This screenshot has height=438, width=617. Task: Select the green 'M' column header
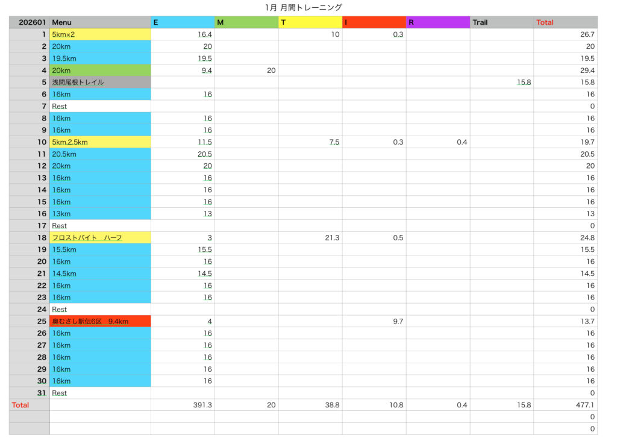[x=246, y=22]
